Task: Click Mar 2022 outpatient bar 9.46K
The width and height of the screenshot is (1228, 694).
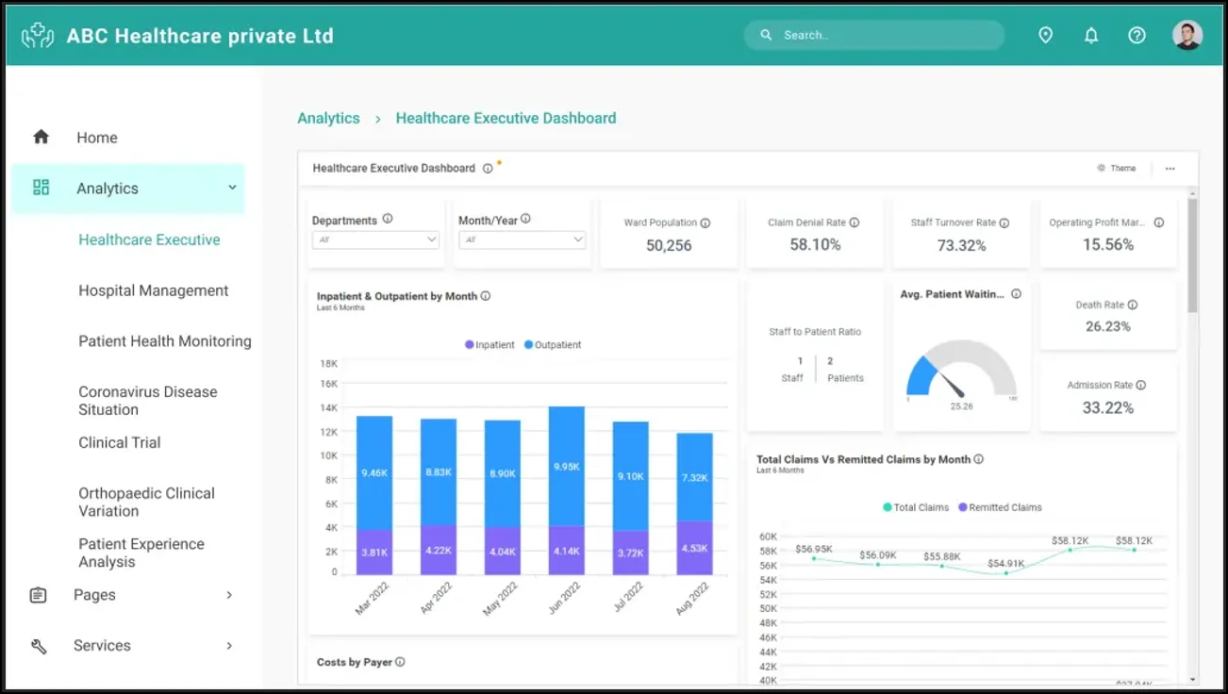Action: 374,472
